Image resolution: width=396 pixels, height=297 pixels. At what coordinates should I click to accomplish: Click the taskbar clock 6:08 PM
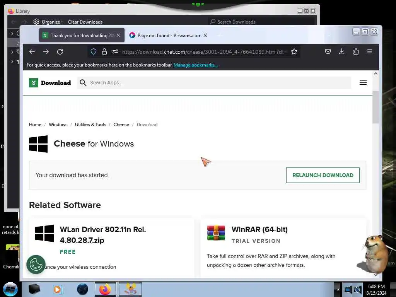pos(376,287)
